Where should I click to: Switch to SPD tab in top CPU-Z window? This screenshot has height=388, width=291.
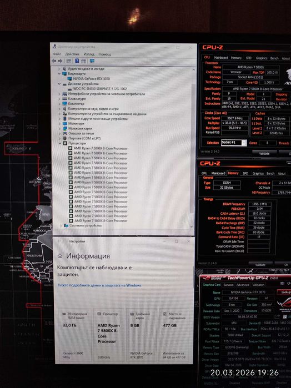click(x=249, y=58)
